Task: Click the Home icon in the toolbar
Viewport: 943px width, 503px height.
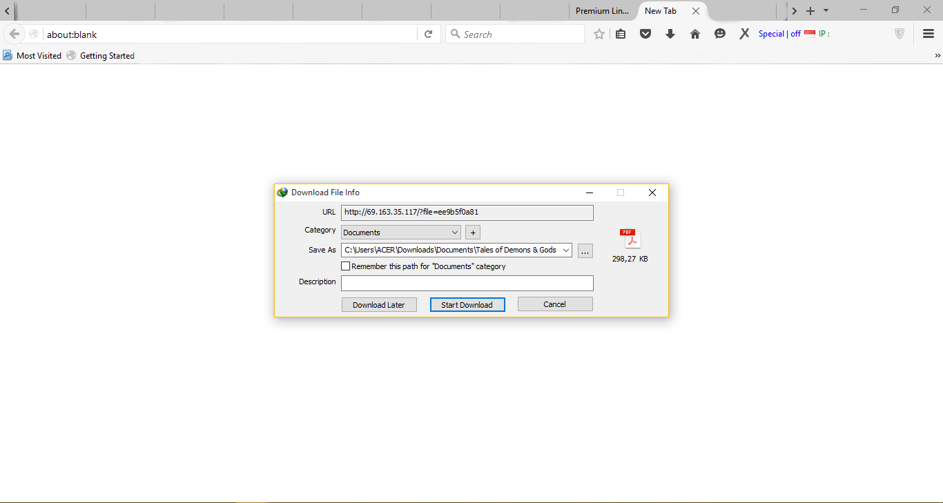Action: click(x=695, y=33)
